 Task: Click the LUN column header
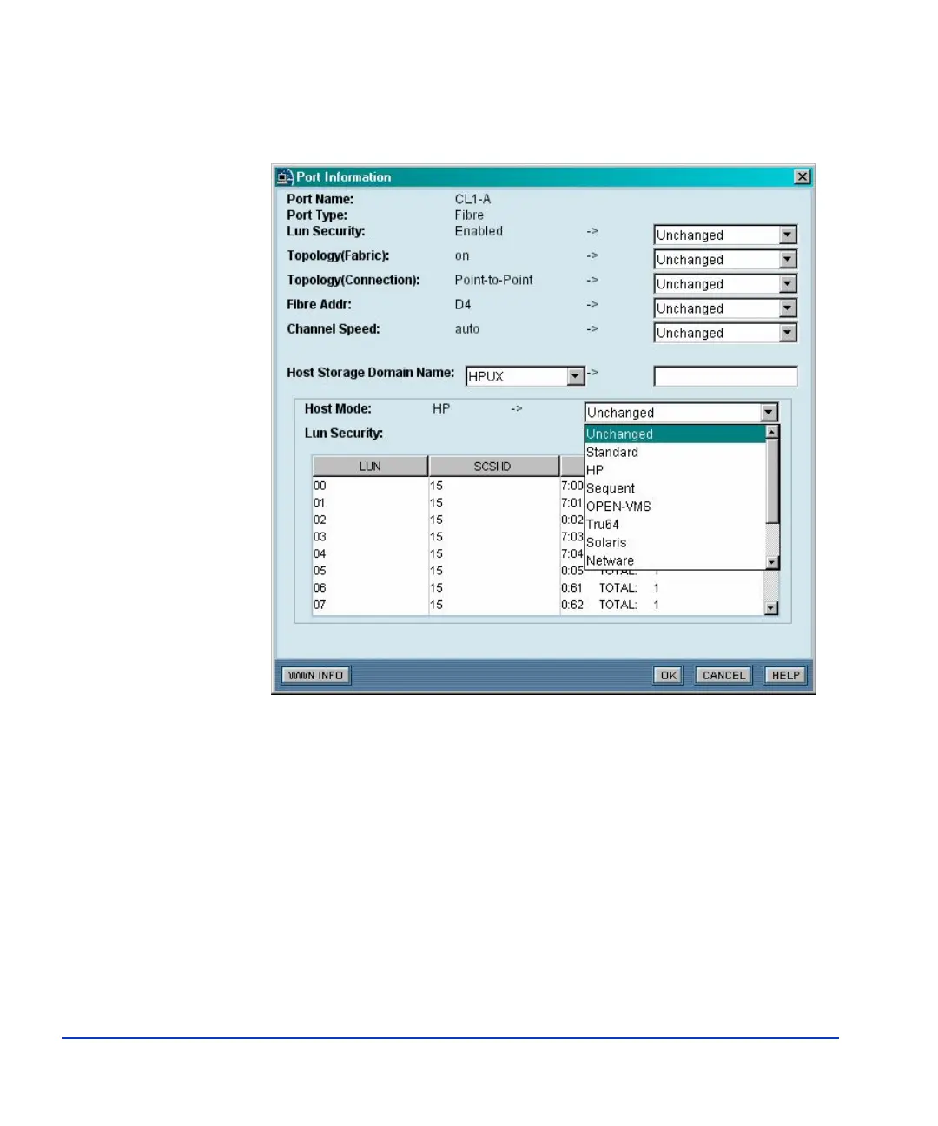(x=370, y=467)
